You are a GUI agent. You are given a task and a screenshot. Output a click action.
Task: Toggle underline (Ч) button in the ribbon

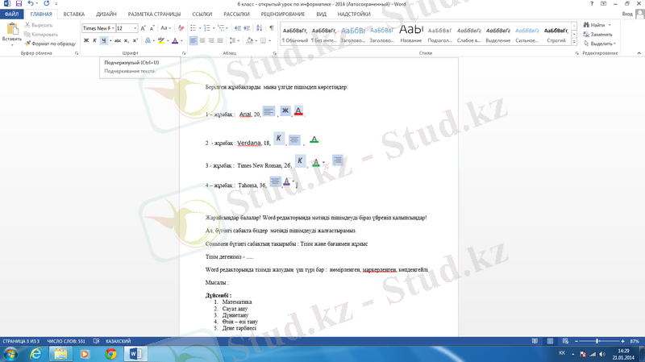(x=105, y=40)
